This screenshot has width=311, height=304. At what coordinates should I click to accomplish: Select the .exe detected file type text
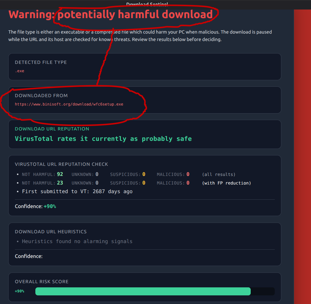click(x=20, y=71)
